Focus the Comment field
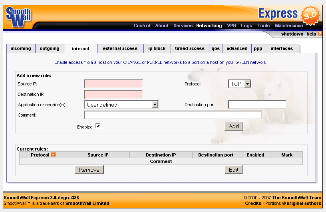 tap(173, 115)
